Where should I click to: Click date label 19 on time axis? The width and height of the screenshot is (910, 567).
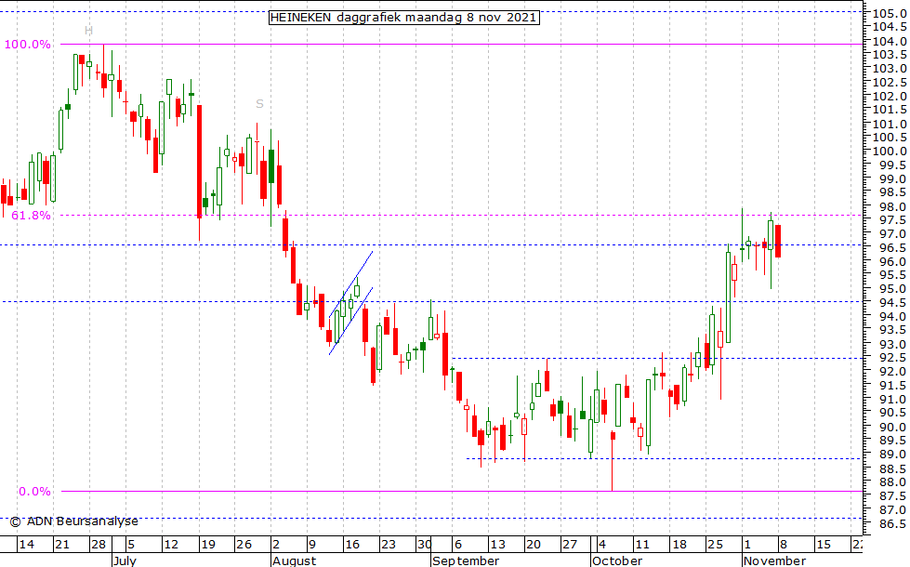tap(208, 545)
